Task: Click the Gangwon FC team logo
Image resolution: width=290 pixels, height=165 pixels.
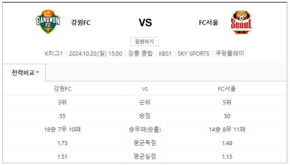Action: (48, 22)
